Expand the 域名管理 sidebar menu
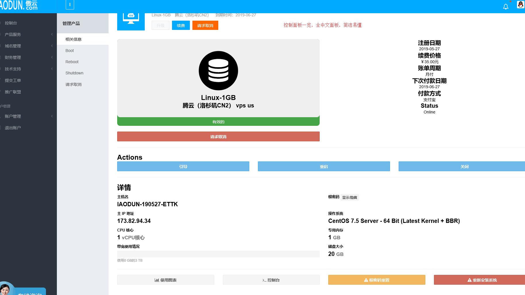Screen dimensions: 525x295 pyautogui.click(x=13, y=46)
